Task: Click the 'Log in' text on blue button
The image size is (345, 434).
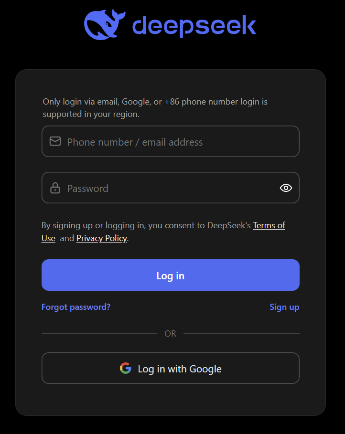Action: pos(171,276)
